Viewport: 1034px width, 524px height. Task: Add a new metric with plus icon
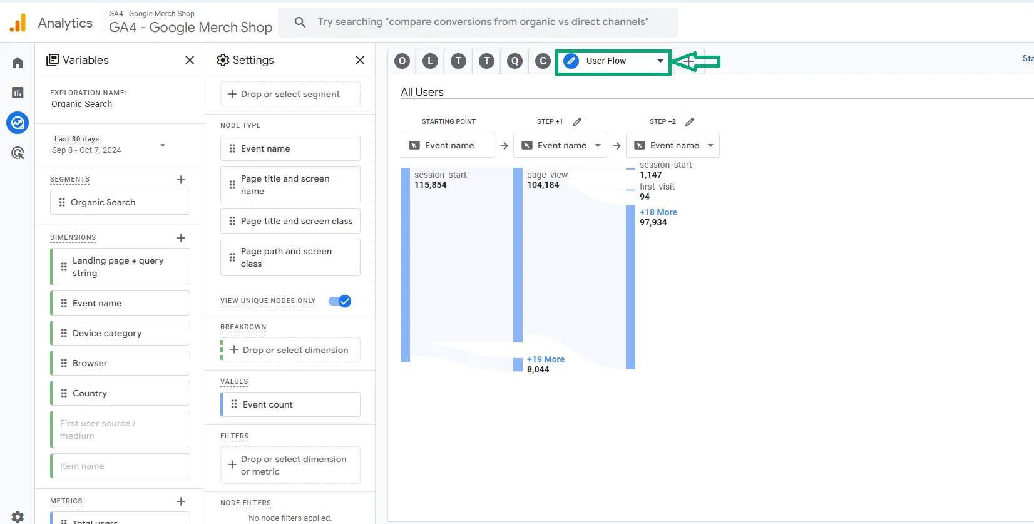coord(181,501)
